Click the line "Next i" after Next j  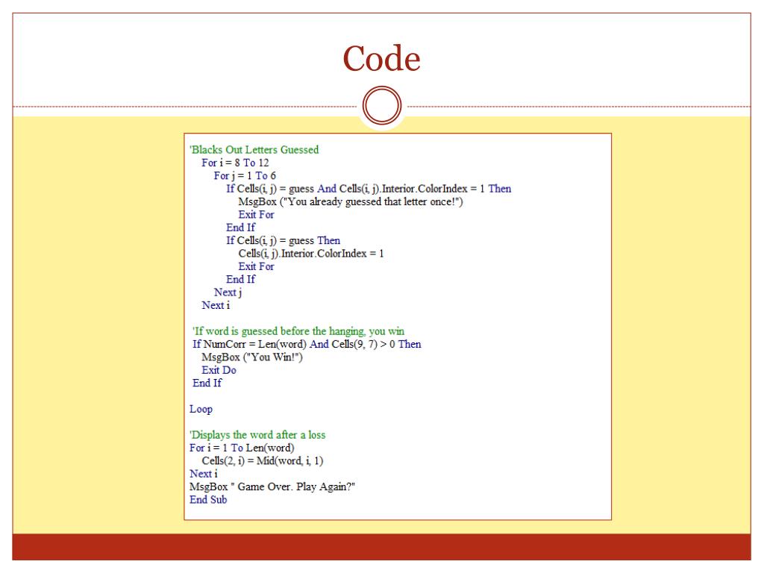pyautogui.click(x=216, y=305)
